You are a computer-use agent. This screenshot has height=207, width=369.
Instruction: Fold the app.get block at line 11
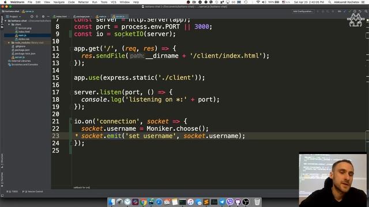tap(71, 49)
